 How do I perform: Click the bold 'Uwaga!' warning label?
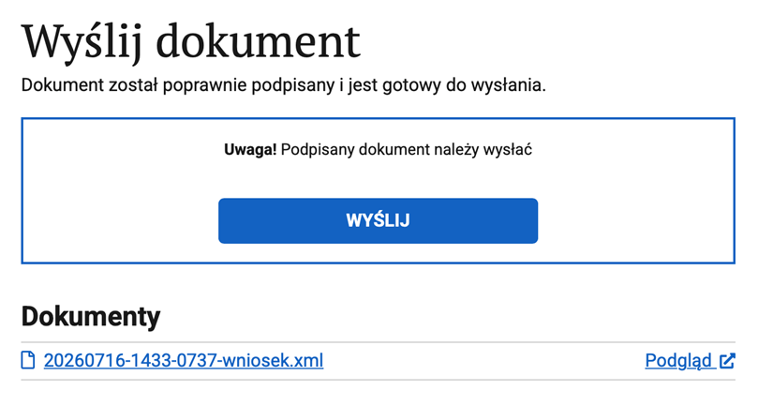(x=250, y=149)
